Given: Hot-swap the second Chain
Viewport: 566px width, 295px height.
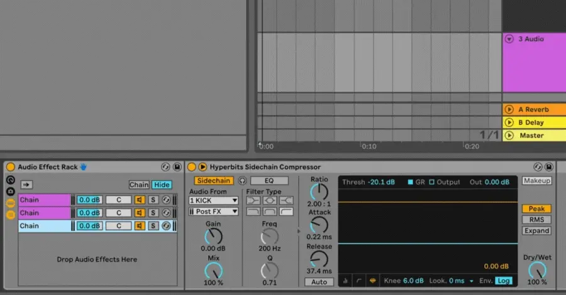Looking at the screenshot, I should point(166,213).
